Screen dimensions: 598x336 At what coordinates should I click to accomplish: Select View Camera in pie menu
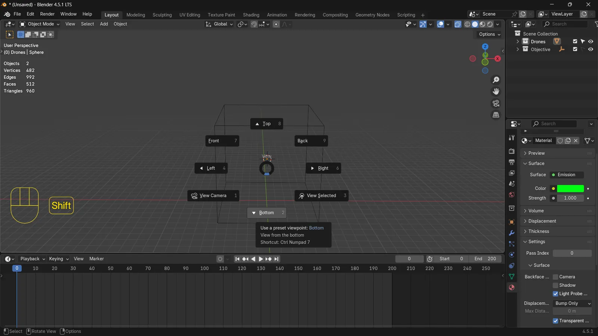point(213,196)
